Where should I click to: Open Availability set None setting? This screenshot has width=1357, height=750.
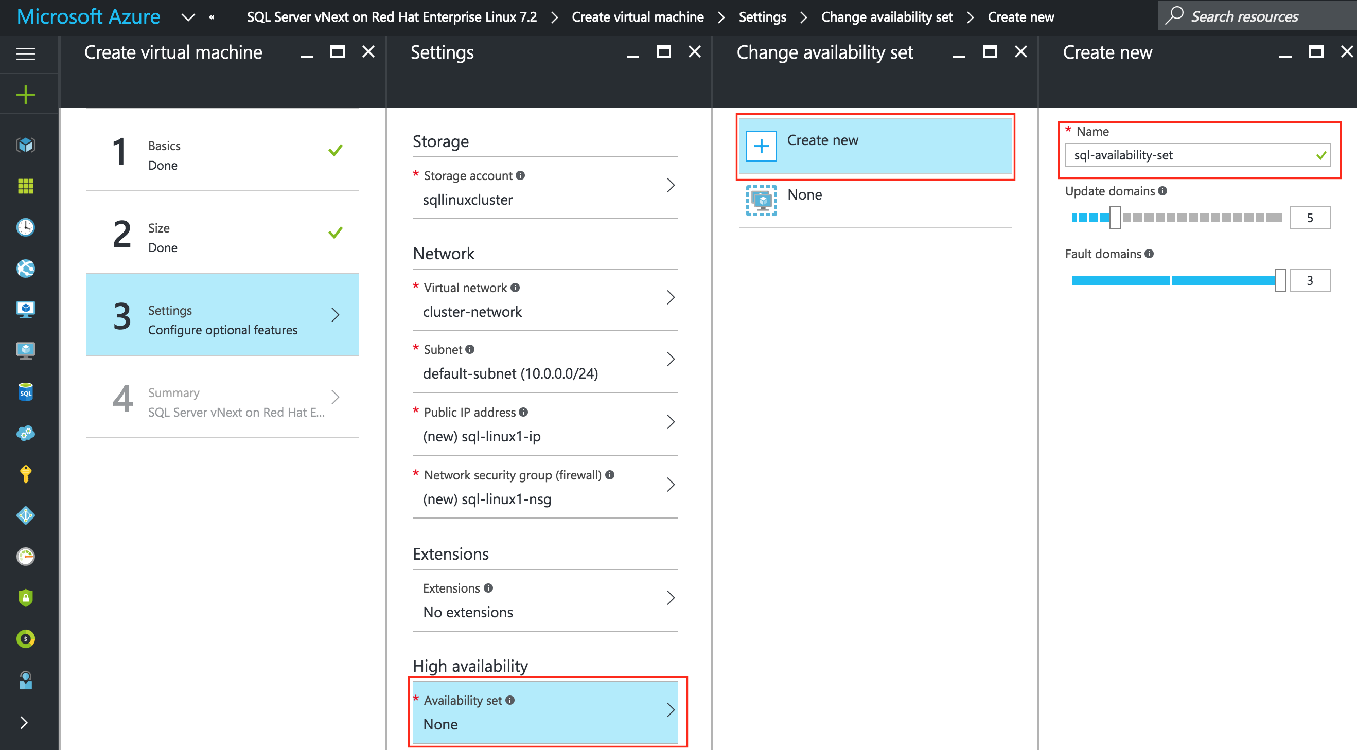pyautogui.click(x=545, y=712)
